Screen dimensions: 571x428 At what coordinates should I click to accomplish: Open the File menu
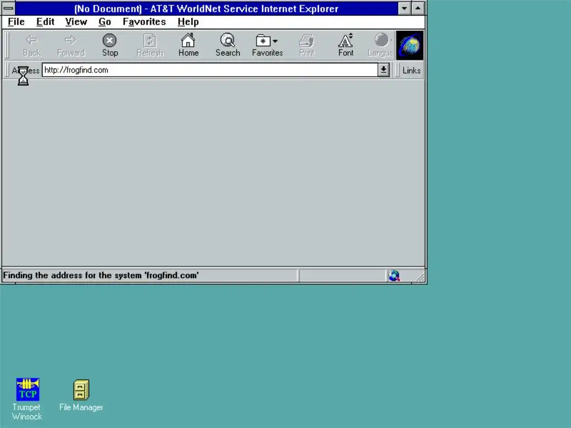16,22
